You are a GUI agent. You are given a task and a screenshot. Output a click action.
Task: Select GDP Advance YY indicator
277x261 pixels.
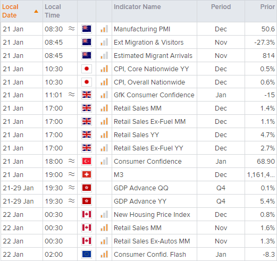click(140, 201)
